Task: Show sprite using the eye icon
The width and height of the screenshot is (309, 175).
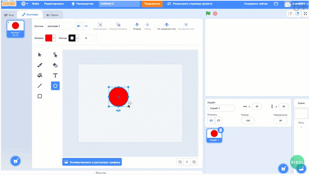Action: click(211, 121)
